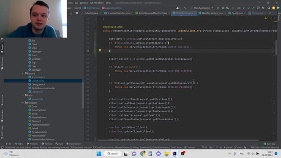This screenshot has height=158, width=281.
Task: Click the rollback undo arrow icon
Action: (263, 8)
